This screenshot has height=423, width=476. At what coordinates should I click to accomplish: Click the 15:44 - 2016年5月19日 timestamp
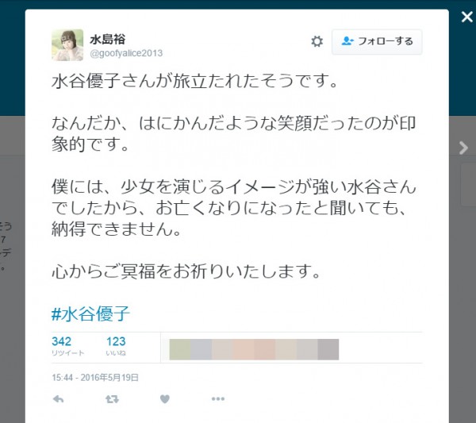point(95,378)
